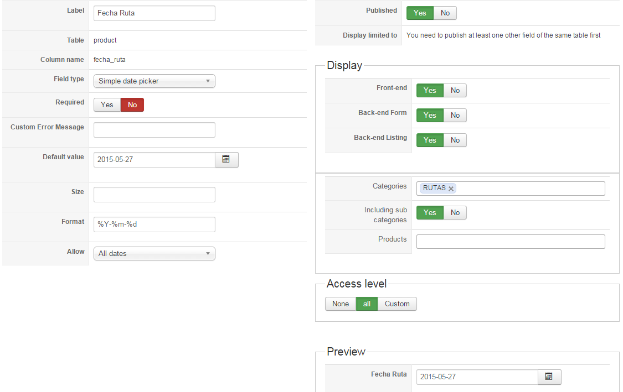Image resolution: width=623 pixels, height=392 pixels.
Task: Set Including sub categories to No
Action: 455,212
